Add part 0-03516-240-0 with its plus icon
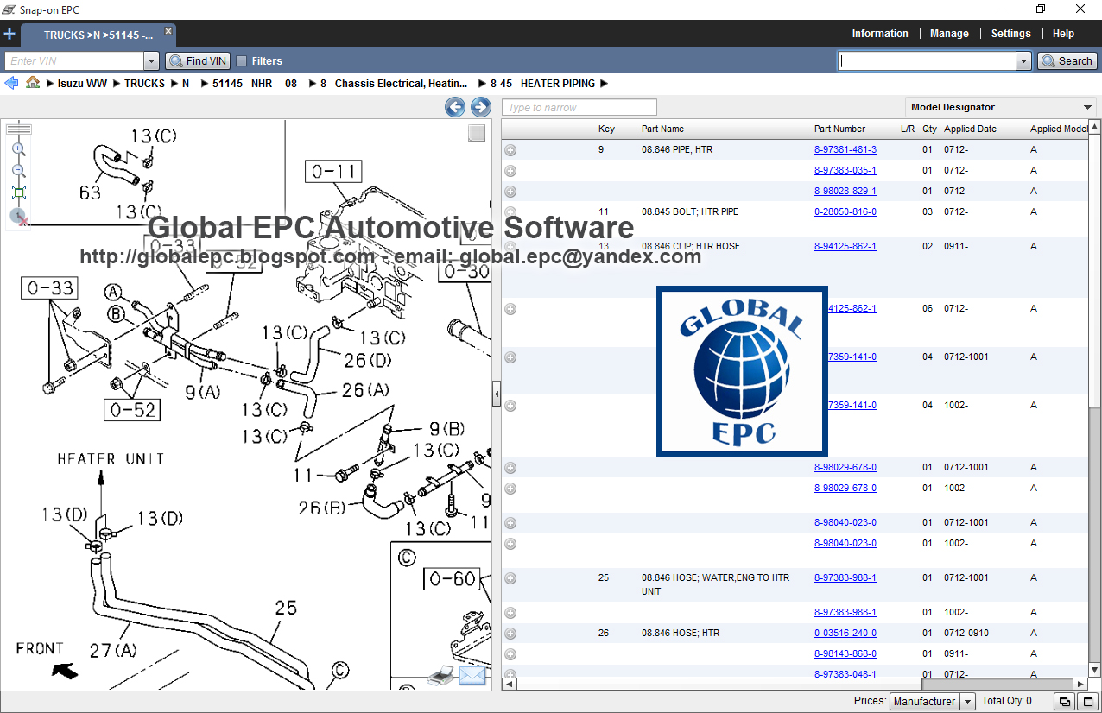 510,634
